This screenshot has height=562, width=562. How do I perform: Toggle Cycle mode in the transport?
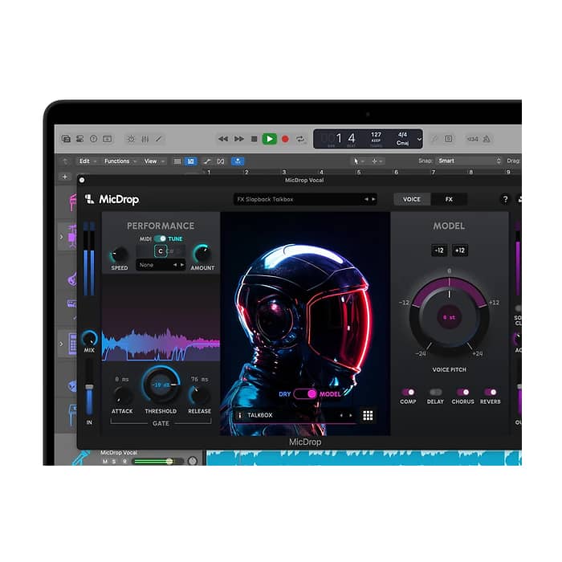tap(300, 139)
